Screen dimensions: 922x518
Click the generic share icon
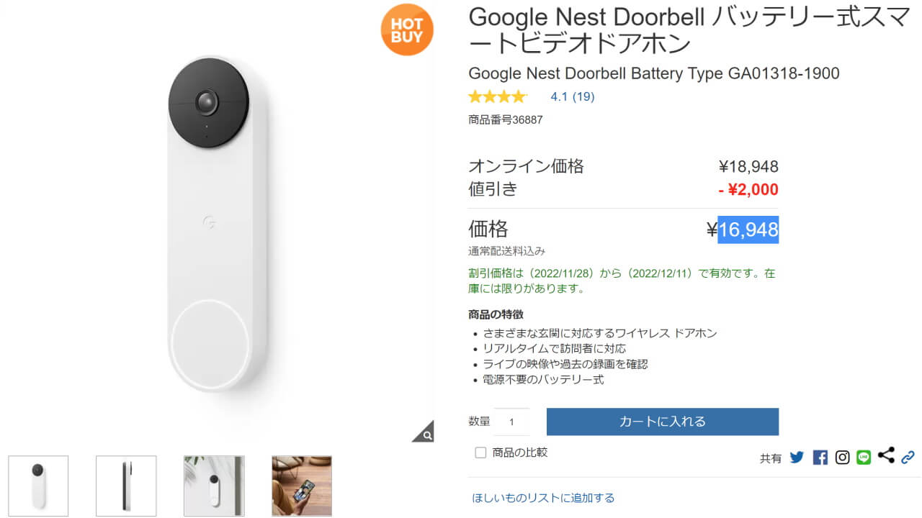tap(886, 455)
